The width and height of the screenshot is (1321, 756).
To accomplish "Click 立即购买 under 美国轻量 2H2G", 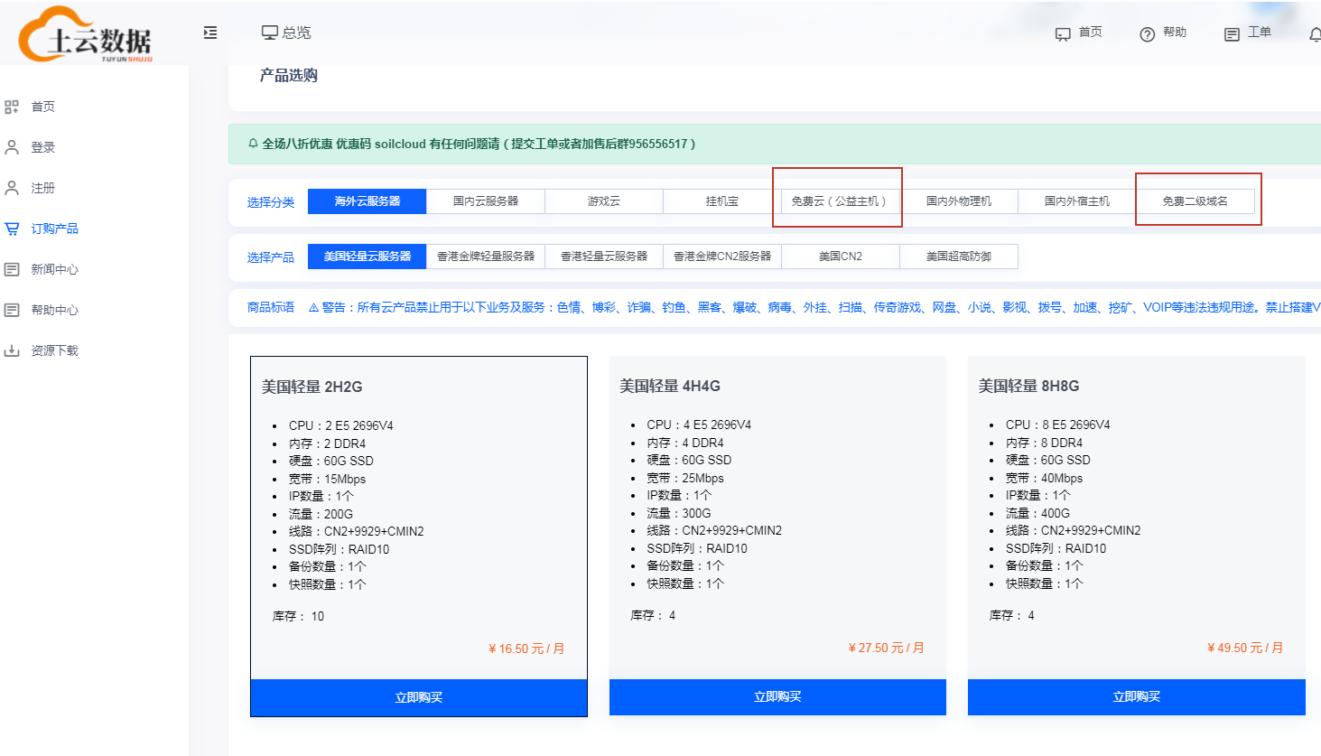I will click(418, 696).
